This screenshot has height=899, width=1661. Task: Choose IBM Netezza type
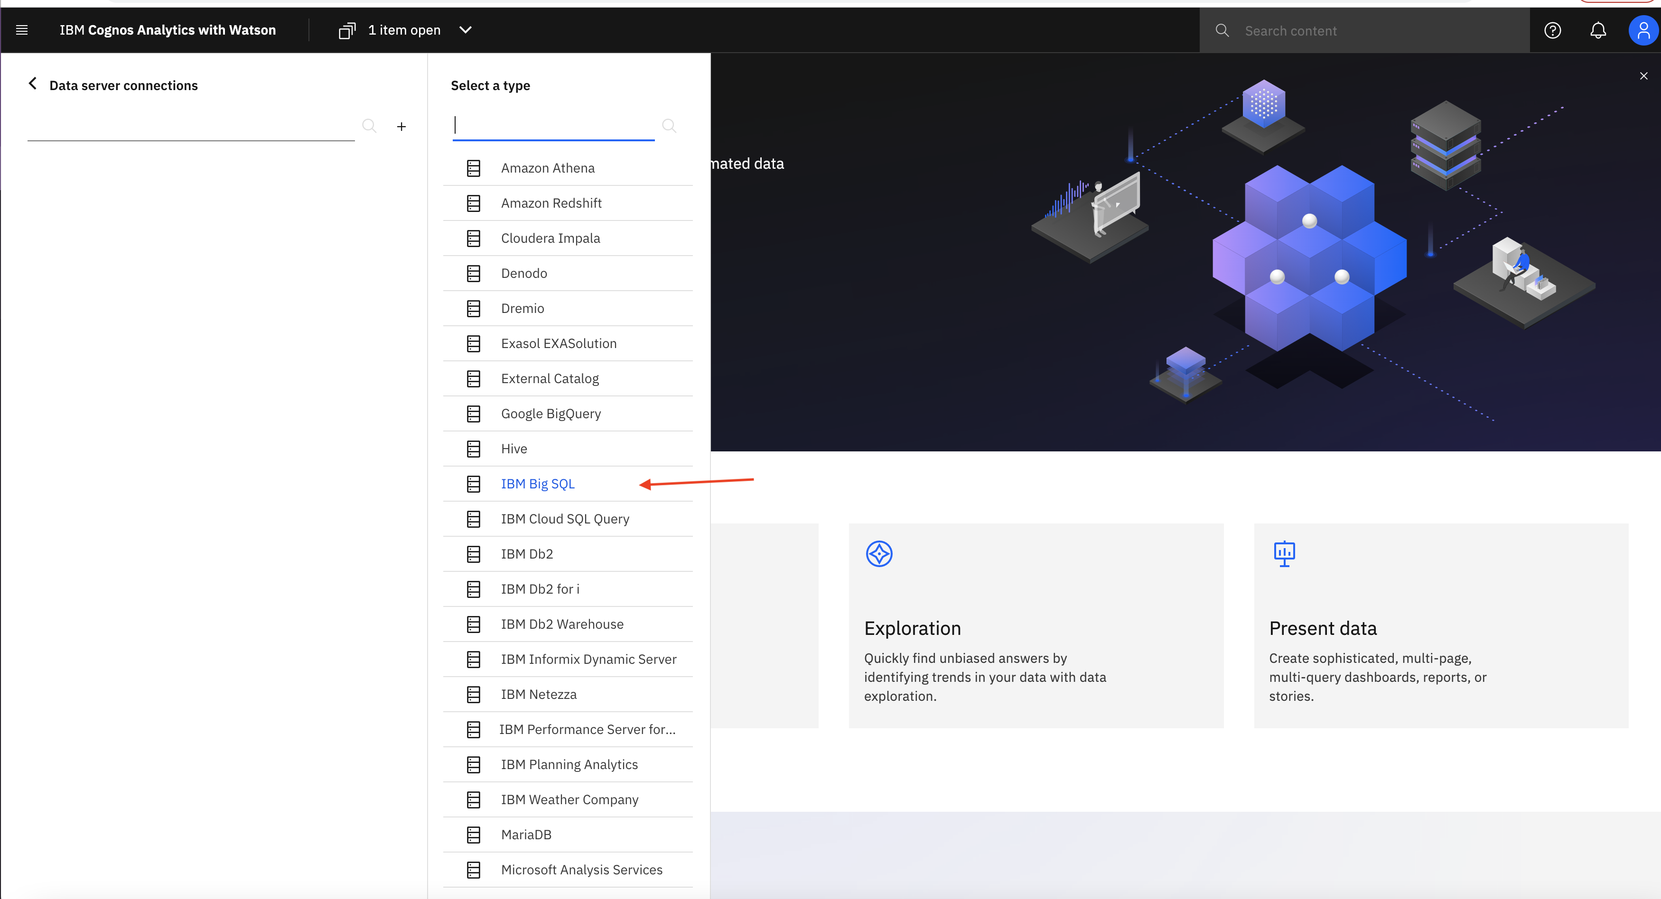click(x=568, y=695)
